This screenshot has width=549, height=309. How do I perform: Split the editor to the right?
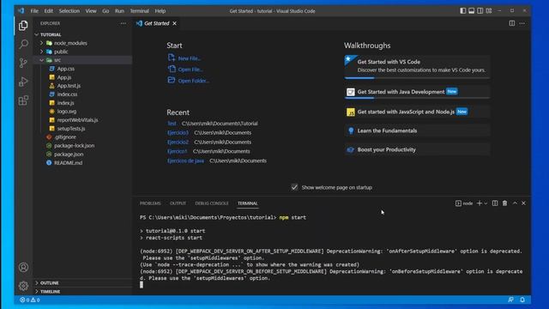(x=512, y=23)
